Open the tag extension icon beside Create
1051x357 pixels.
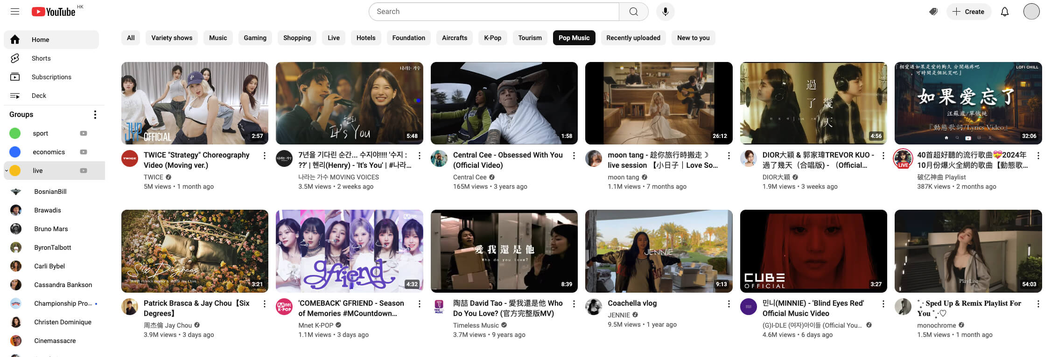(933, 12)
